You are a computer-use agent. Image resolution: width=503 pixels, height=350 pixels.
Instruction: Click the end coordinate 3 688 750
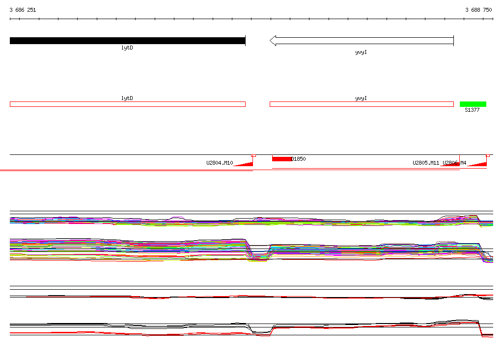pyautogui.click(x=478, y=10)
